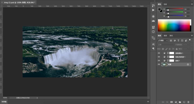194x104 pixels.
Task: Filter layers by adjustment layer type
Action: (x=175, y=41)
